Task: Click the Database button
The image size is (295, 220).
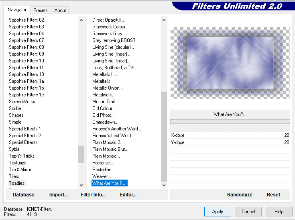Action: pyautogui.click(x=24, y=195)
